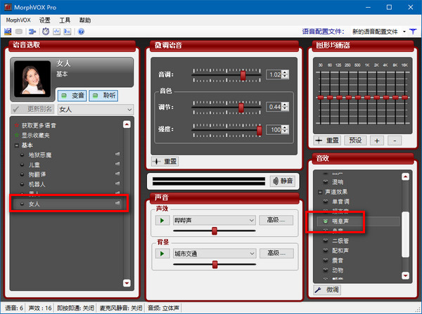
Task: Click the MorphVOX Pro title bar app icon
Action: [x=8, y=7]
